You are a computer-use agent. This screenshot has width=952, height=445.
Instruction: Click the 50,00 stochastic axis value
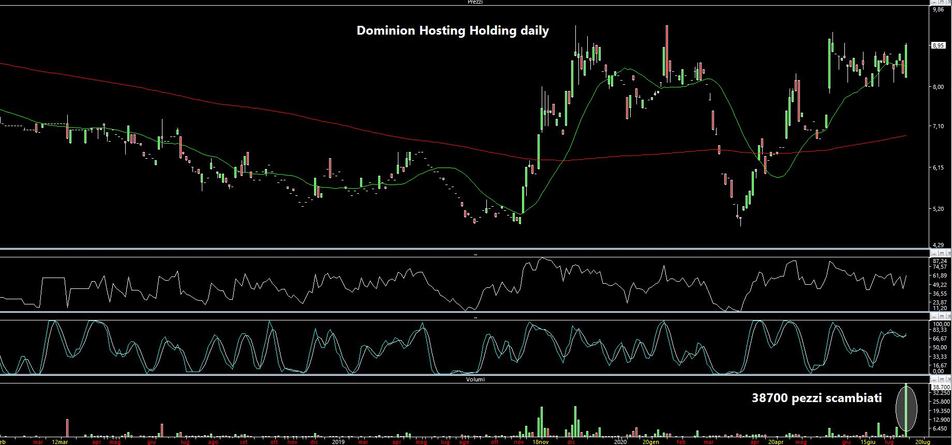coord(940,347)
